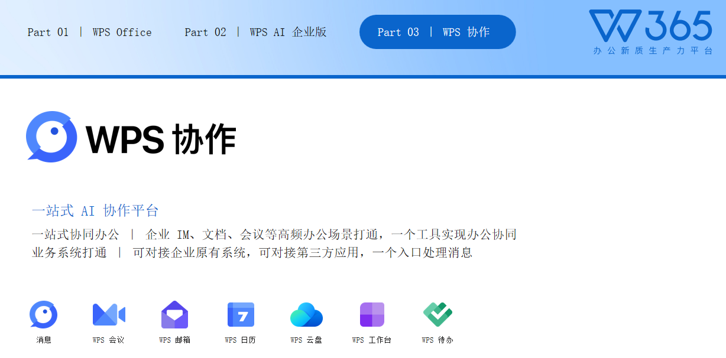The height and width of the screenshot is (358, 726).
Task: Click the WPS 会议 label text
Action: coord(109,340)
